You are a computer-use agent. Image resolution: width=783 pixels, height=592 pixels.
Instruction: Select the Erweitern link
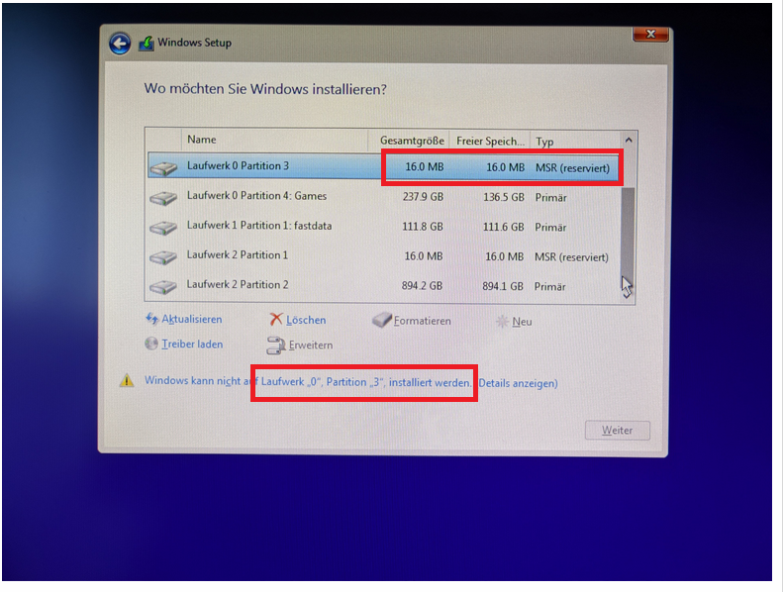click(x=311, y=345)
